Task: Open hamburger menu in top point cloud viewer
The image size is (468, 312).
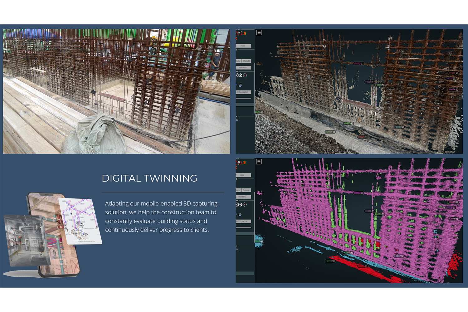Action: [x=259, y=32]
